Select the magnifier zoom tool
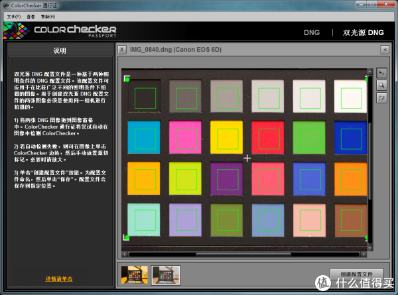The height and width of the screenshot is (295, 398). pos(381,86)
